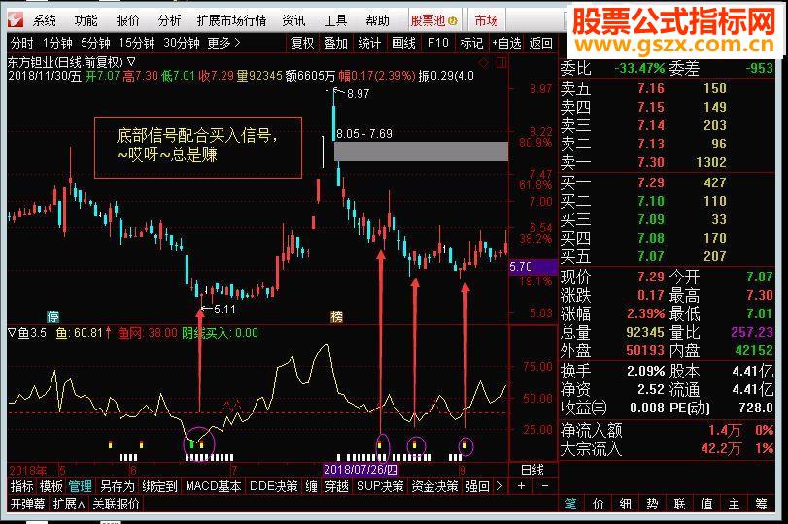Select the 资金决策 indicator
This screenshot has height=524, width=788.
tap(434, 486)
